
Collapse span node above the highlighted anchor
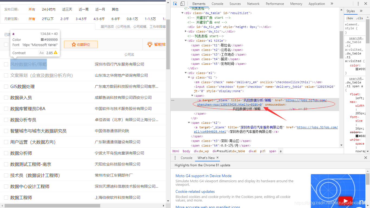point(192,96)
